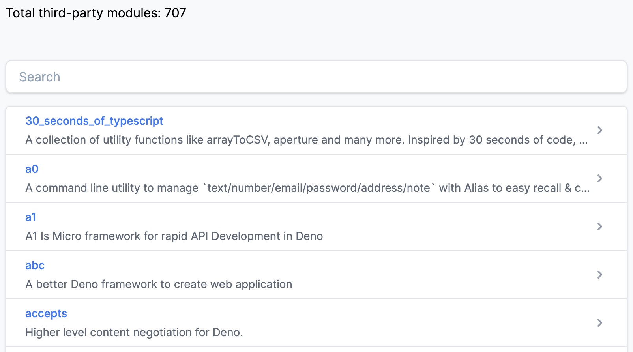Image resolution: width=633 pixels, height=352 pixels.
Task: Click 'Higher level content negotiation' description
Action: click(x=134, y=332)
